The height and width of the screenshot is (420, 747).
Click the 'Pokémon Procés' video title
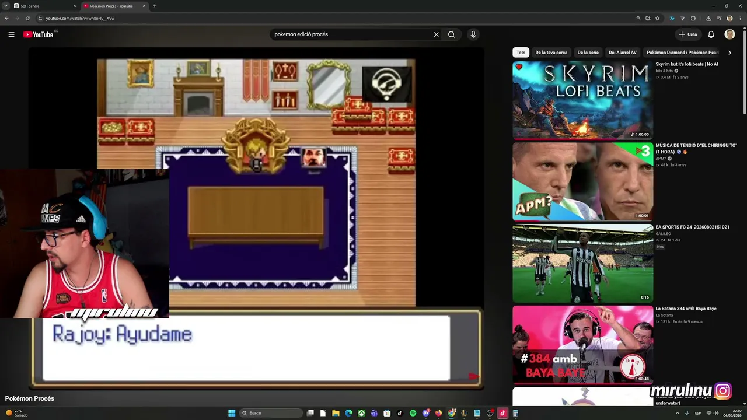tap(30, 398)
